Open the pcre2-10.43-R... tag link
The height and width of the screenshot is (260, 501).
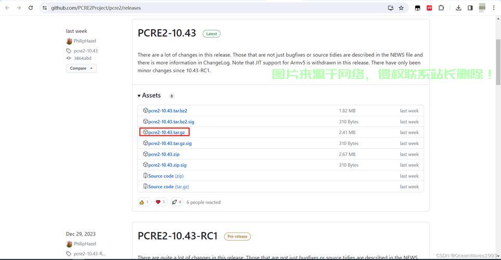pos(89,254)
